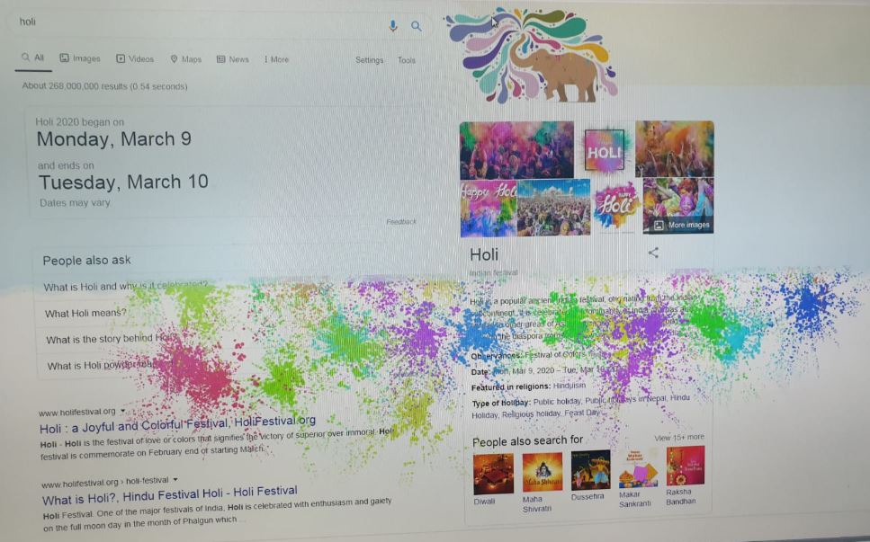The width and height of the screenshot is (870, 542).
Task: Open 'What is Holi?, Hindu Festival Holi' link
Action: click(170, 495)
